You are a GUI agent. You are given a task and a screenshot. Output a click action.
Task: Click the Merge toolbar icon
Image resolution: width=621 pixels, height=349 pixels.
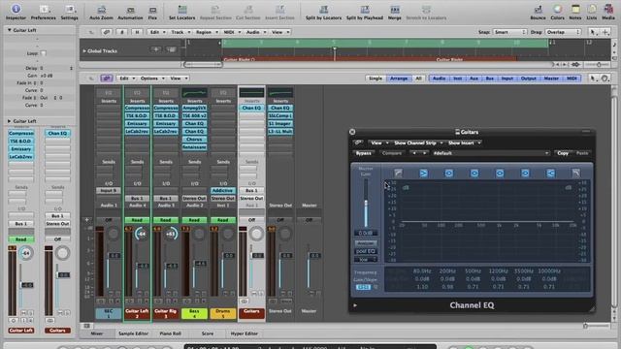pos(395,12)
